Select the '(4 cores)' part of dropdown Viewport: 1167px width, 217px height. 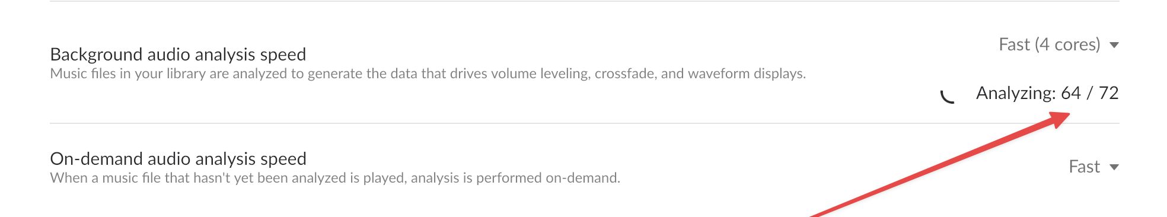[x=1067, y=44]
